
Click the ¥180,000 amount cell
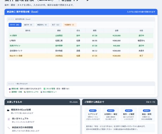[117, 56]
